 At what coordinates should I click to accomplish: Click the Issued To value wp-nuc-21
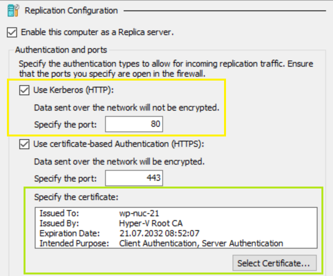click(139, 213)
